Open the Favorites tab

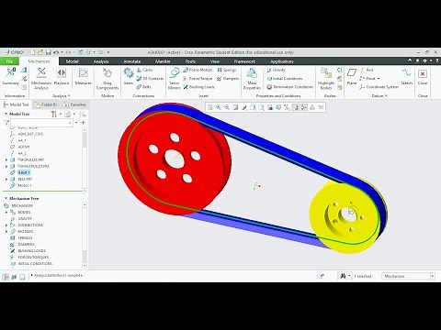(74, 104)
